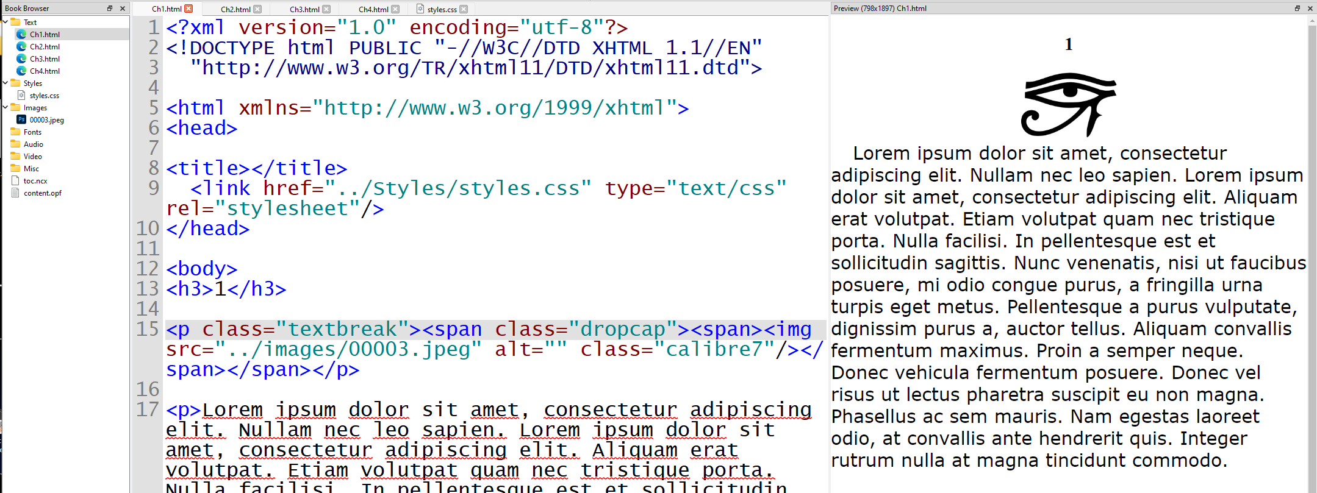Close the Book Browser panel

(x=123, y=8)
